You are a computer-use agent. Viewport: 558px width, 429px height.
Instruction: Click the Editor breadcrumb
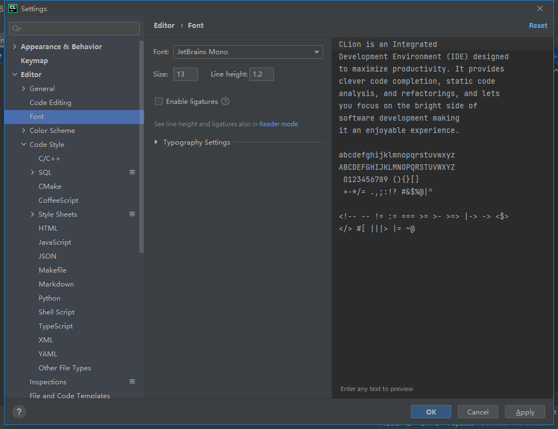click(164, 26)
